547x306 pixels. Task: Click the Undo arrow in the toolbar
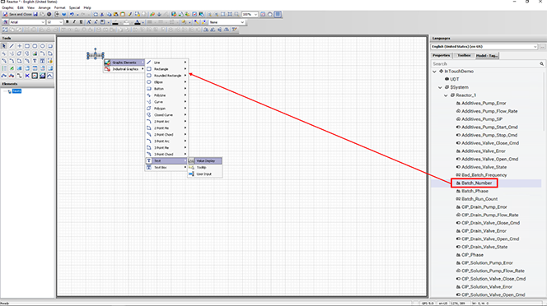coord(72,14)
